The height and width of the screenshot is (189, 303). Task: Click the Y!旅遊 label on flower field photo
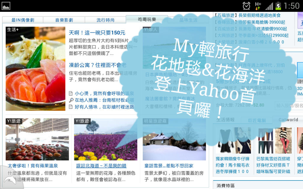click(x=82, y=121)
